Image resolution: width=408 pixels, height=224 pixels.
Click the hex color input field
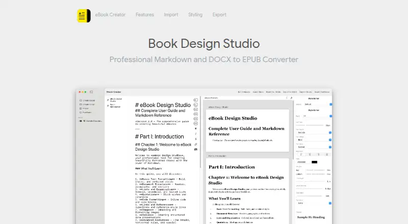pos(303,162)
